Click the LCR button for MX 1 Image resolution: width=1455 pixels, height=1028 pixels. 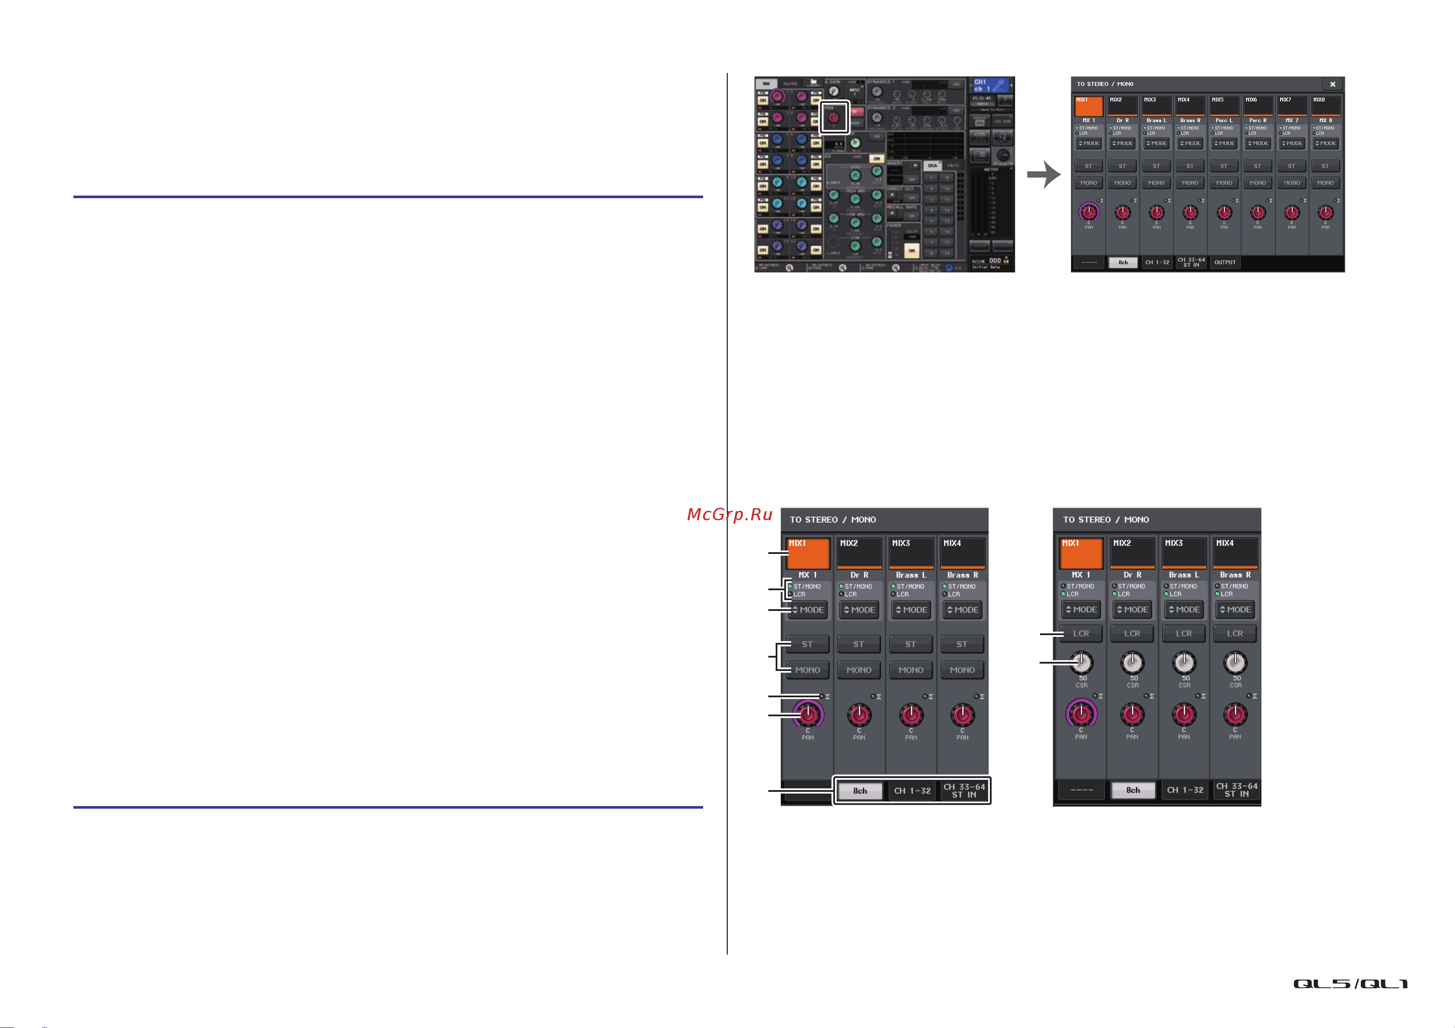(1081, 633)
